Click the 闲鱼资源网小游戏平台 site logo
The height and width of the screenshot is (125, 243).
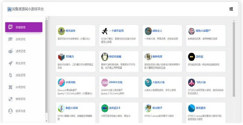coord(25,9)
